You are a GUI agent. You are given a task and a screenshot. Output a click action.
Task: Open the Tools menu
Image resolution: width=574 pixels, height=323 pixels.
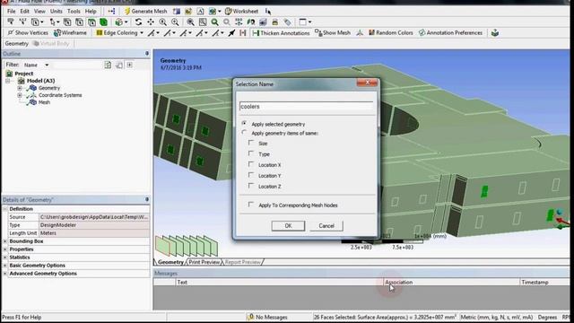pos(74,12)
